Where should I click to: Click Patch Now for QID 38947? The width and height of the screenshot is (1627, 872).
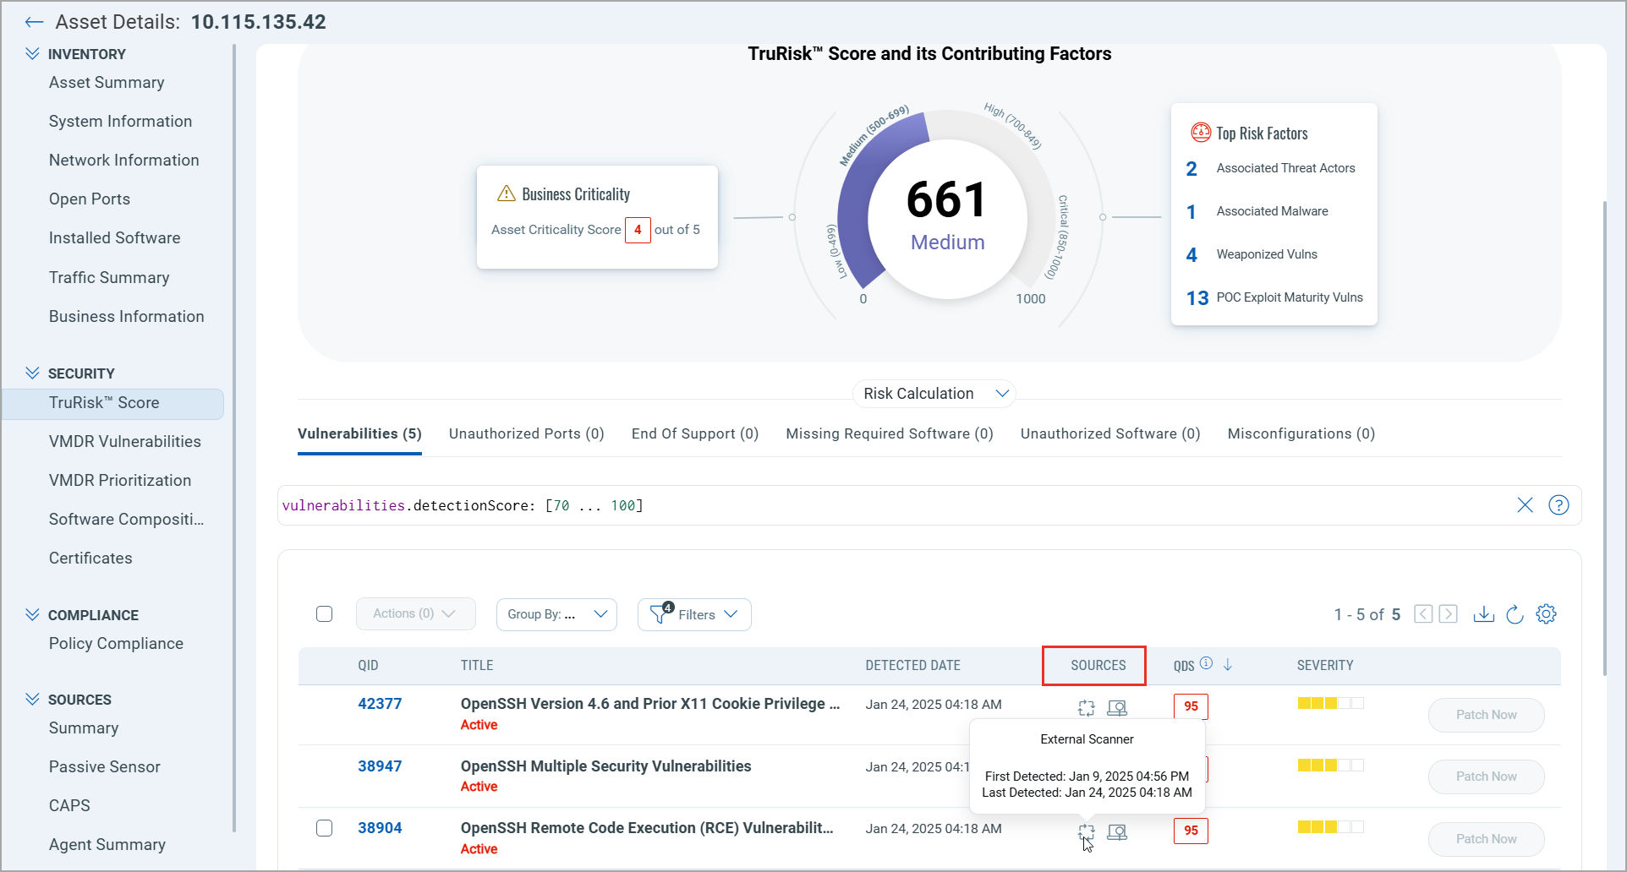pyautogui.click(x=1486, y=777)
